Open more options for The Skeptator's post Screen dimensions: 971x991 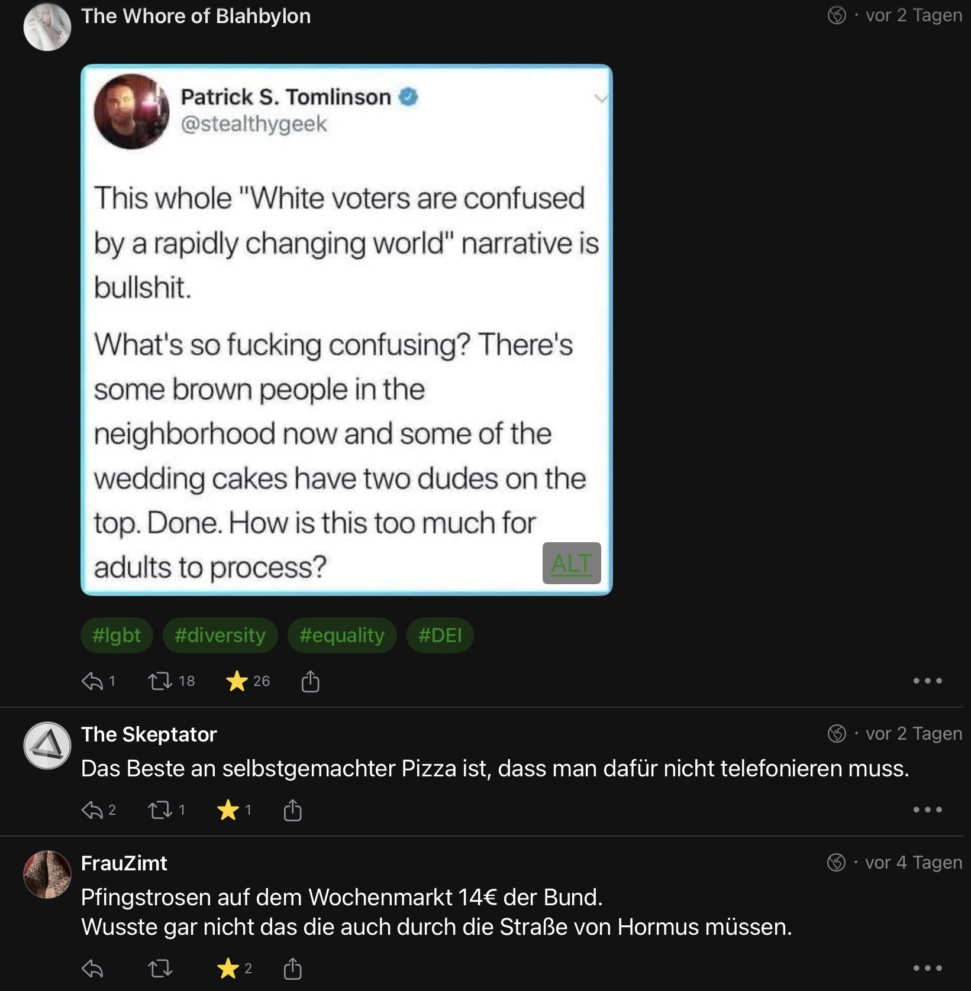[927, 810]
